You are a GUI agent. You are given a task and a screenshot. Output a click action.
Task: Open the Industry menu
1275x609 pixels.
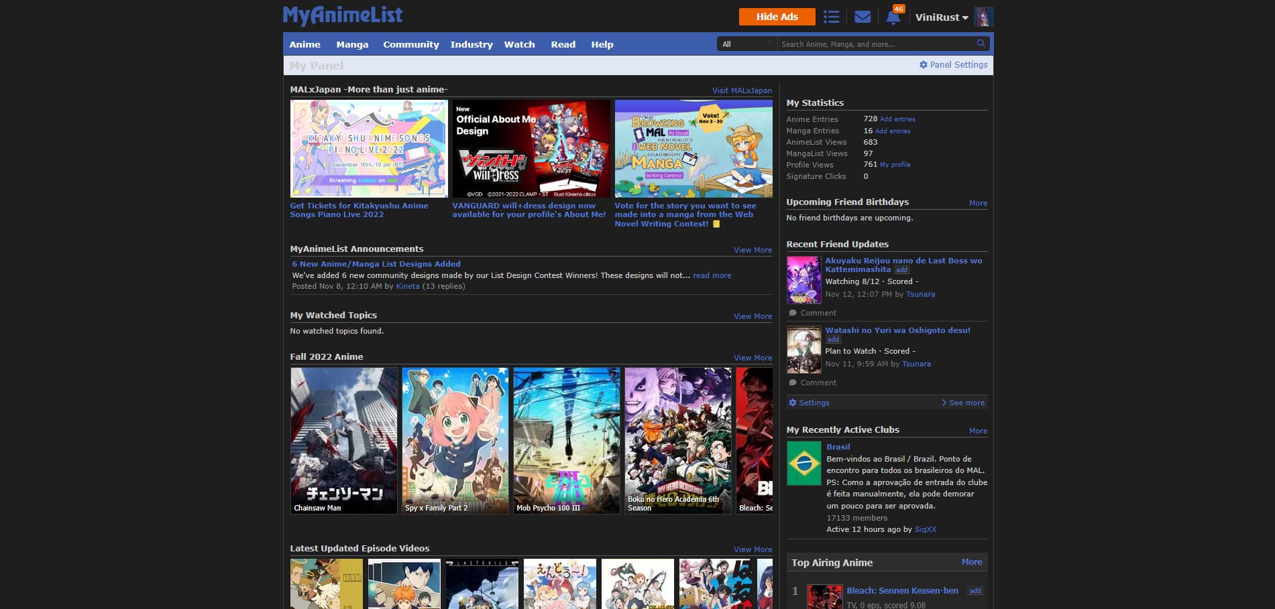pyautogui.click(x=471, y=44)
